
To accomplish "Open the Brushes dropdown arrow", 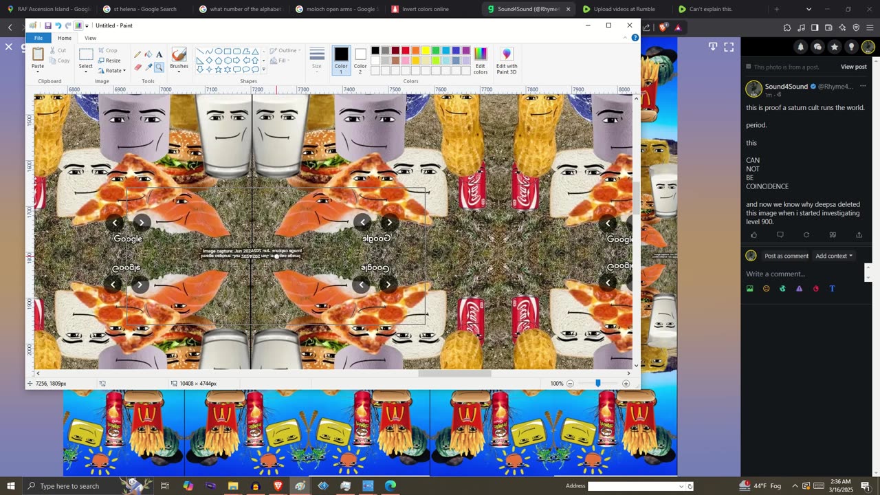I will tap(179, 72).
